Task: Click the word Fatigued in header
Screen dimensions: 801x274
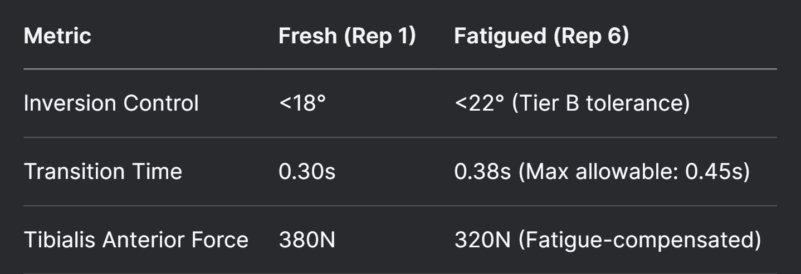Action: [497, 37]
